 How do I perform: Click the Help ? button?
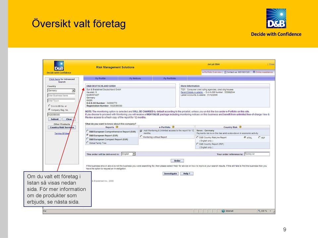pos(187,174)
